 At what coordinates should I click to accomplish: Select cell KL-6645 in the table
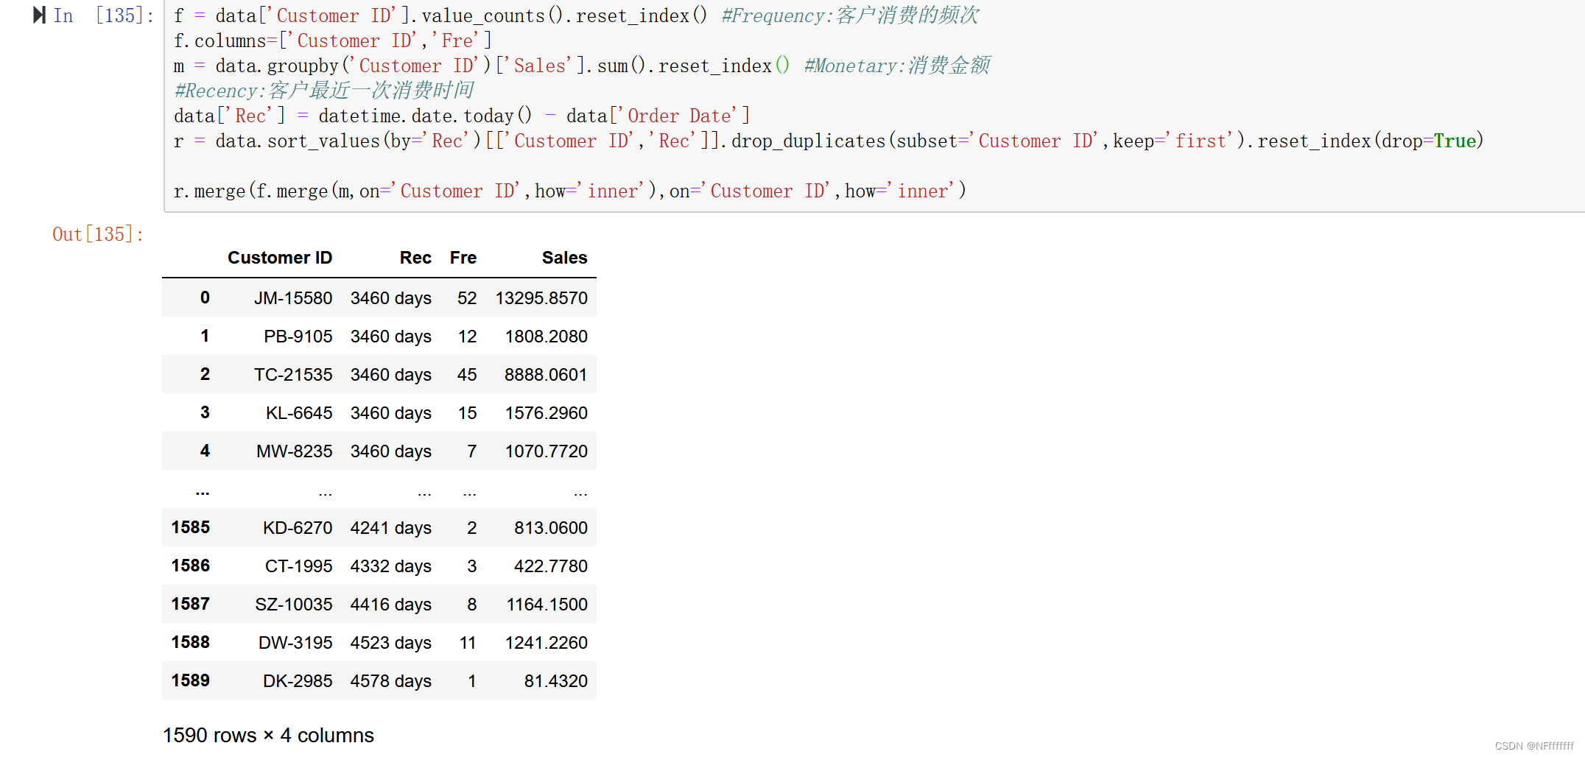pyautogui.click(x=299, y=413)
